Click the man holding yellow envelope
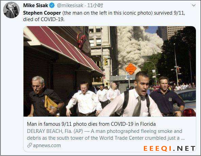The width and height of the screenshot is (201, 156). tap(44, 96)
